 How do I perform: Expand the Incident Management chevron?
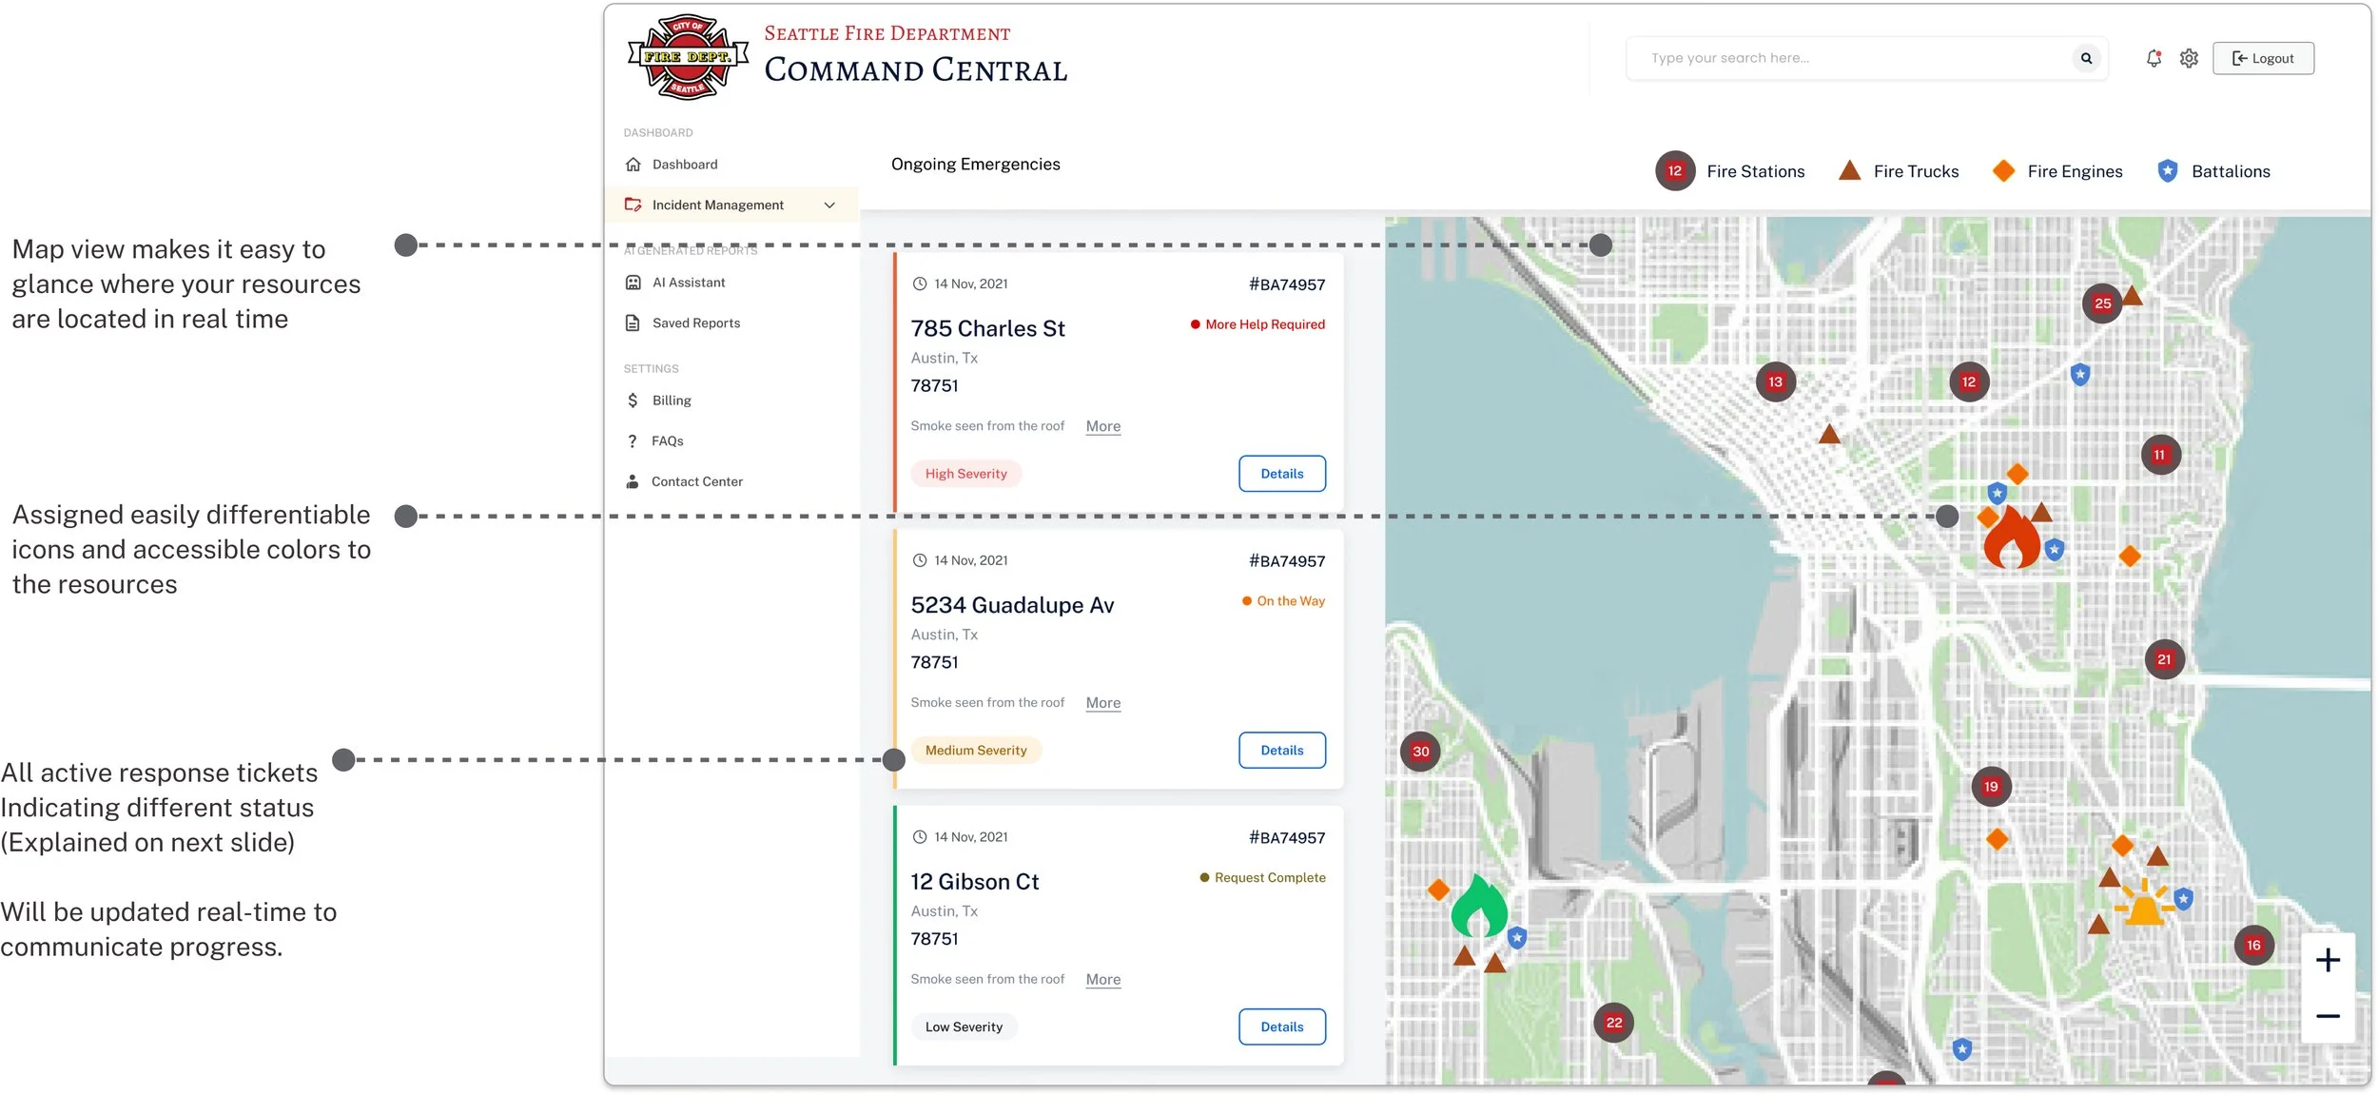829,205
